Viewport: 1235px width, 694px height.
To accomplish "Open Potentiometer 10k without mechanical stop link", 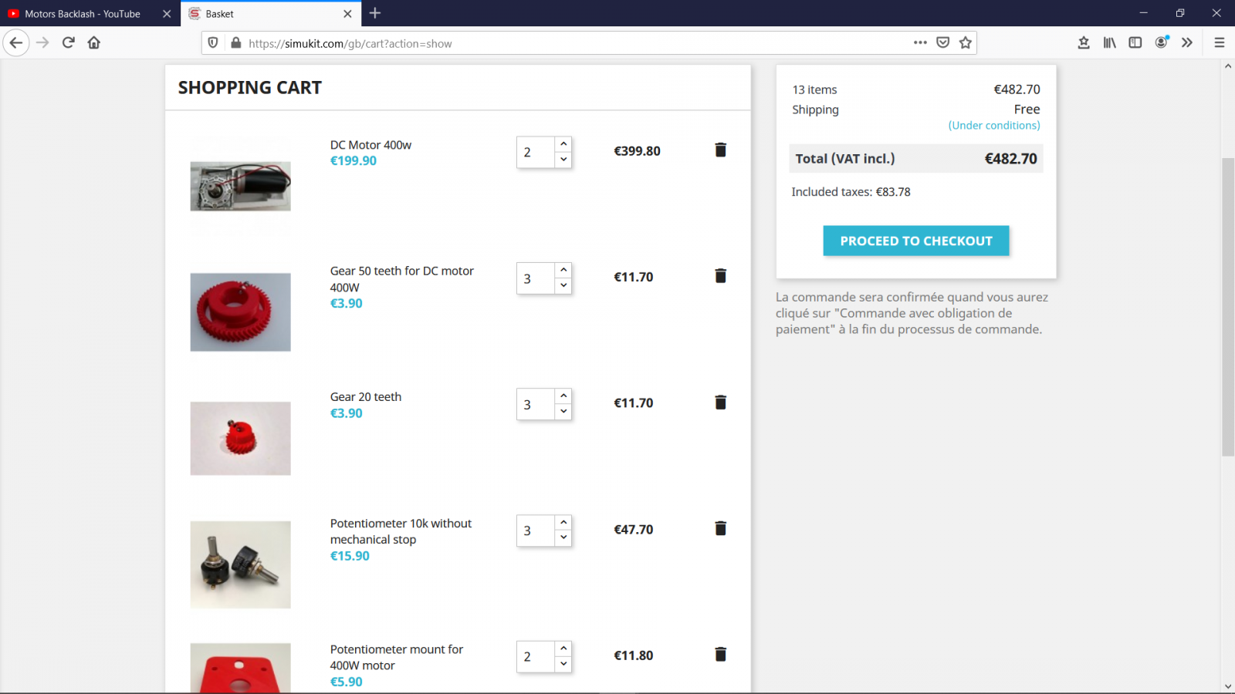I will click(401, 531).
